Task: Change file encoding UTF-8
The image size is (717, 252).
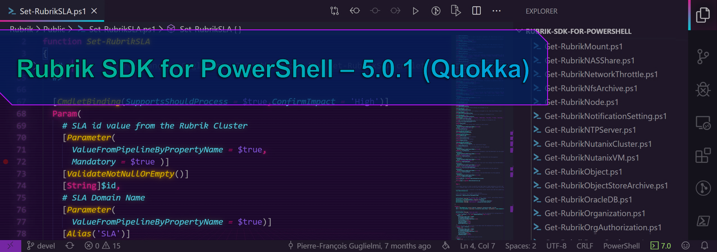Action: point(556,246)
